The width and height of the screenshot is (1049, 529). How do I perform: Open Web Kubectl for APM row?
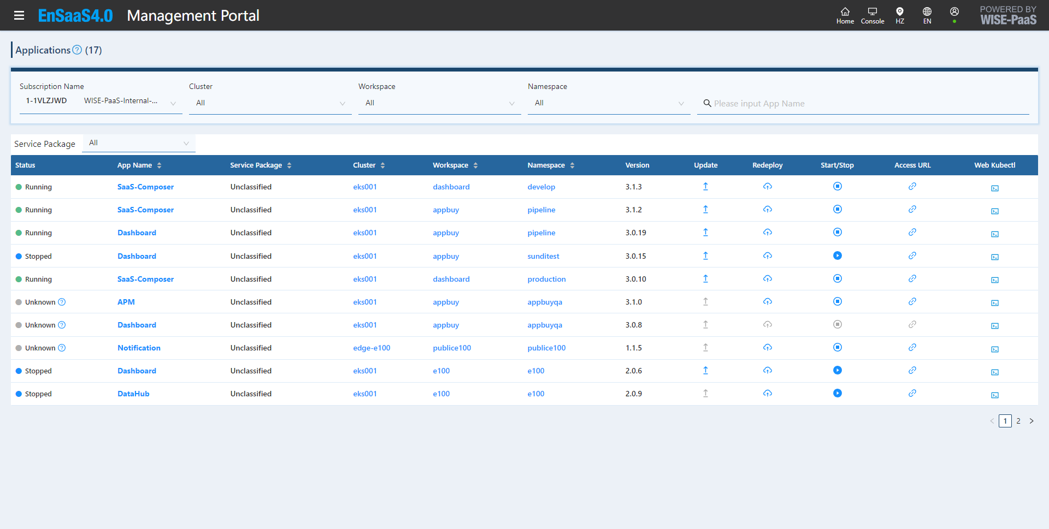pos(994,303)
